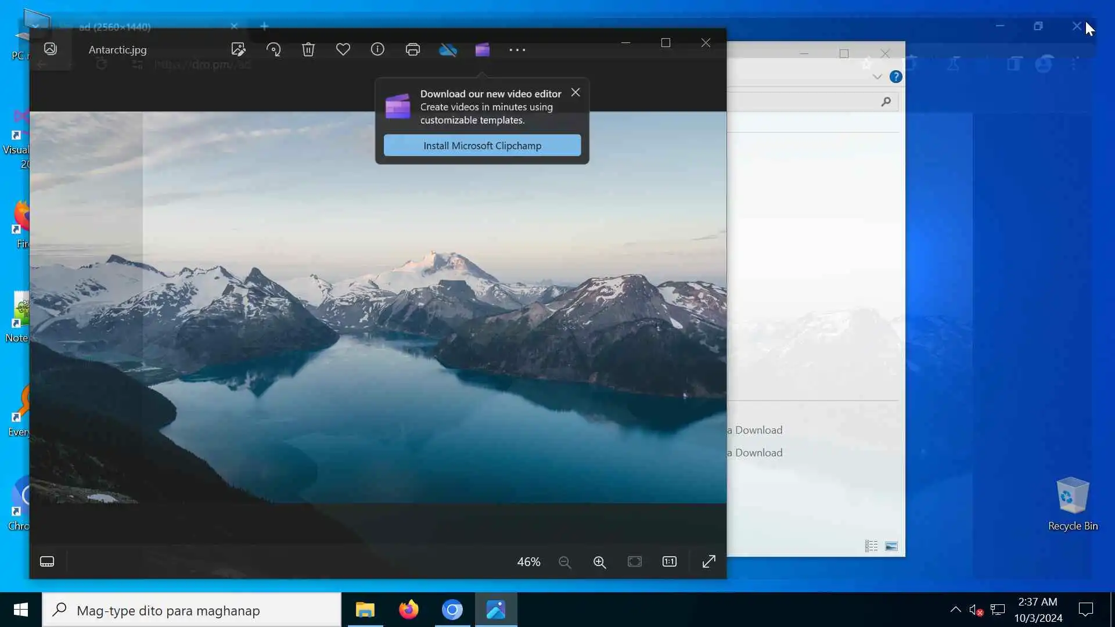Open Clipchamp video editor icon

483,49
